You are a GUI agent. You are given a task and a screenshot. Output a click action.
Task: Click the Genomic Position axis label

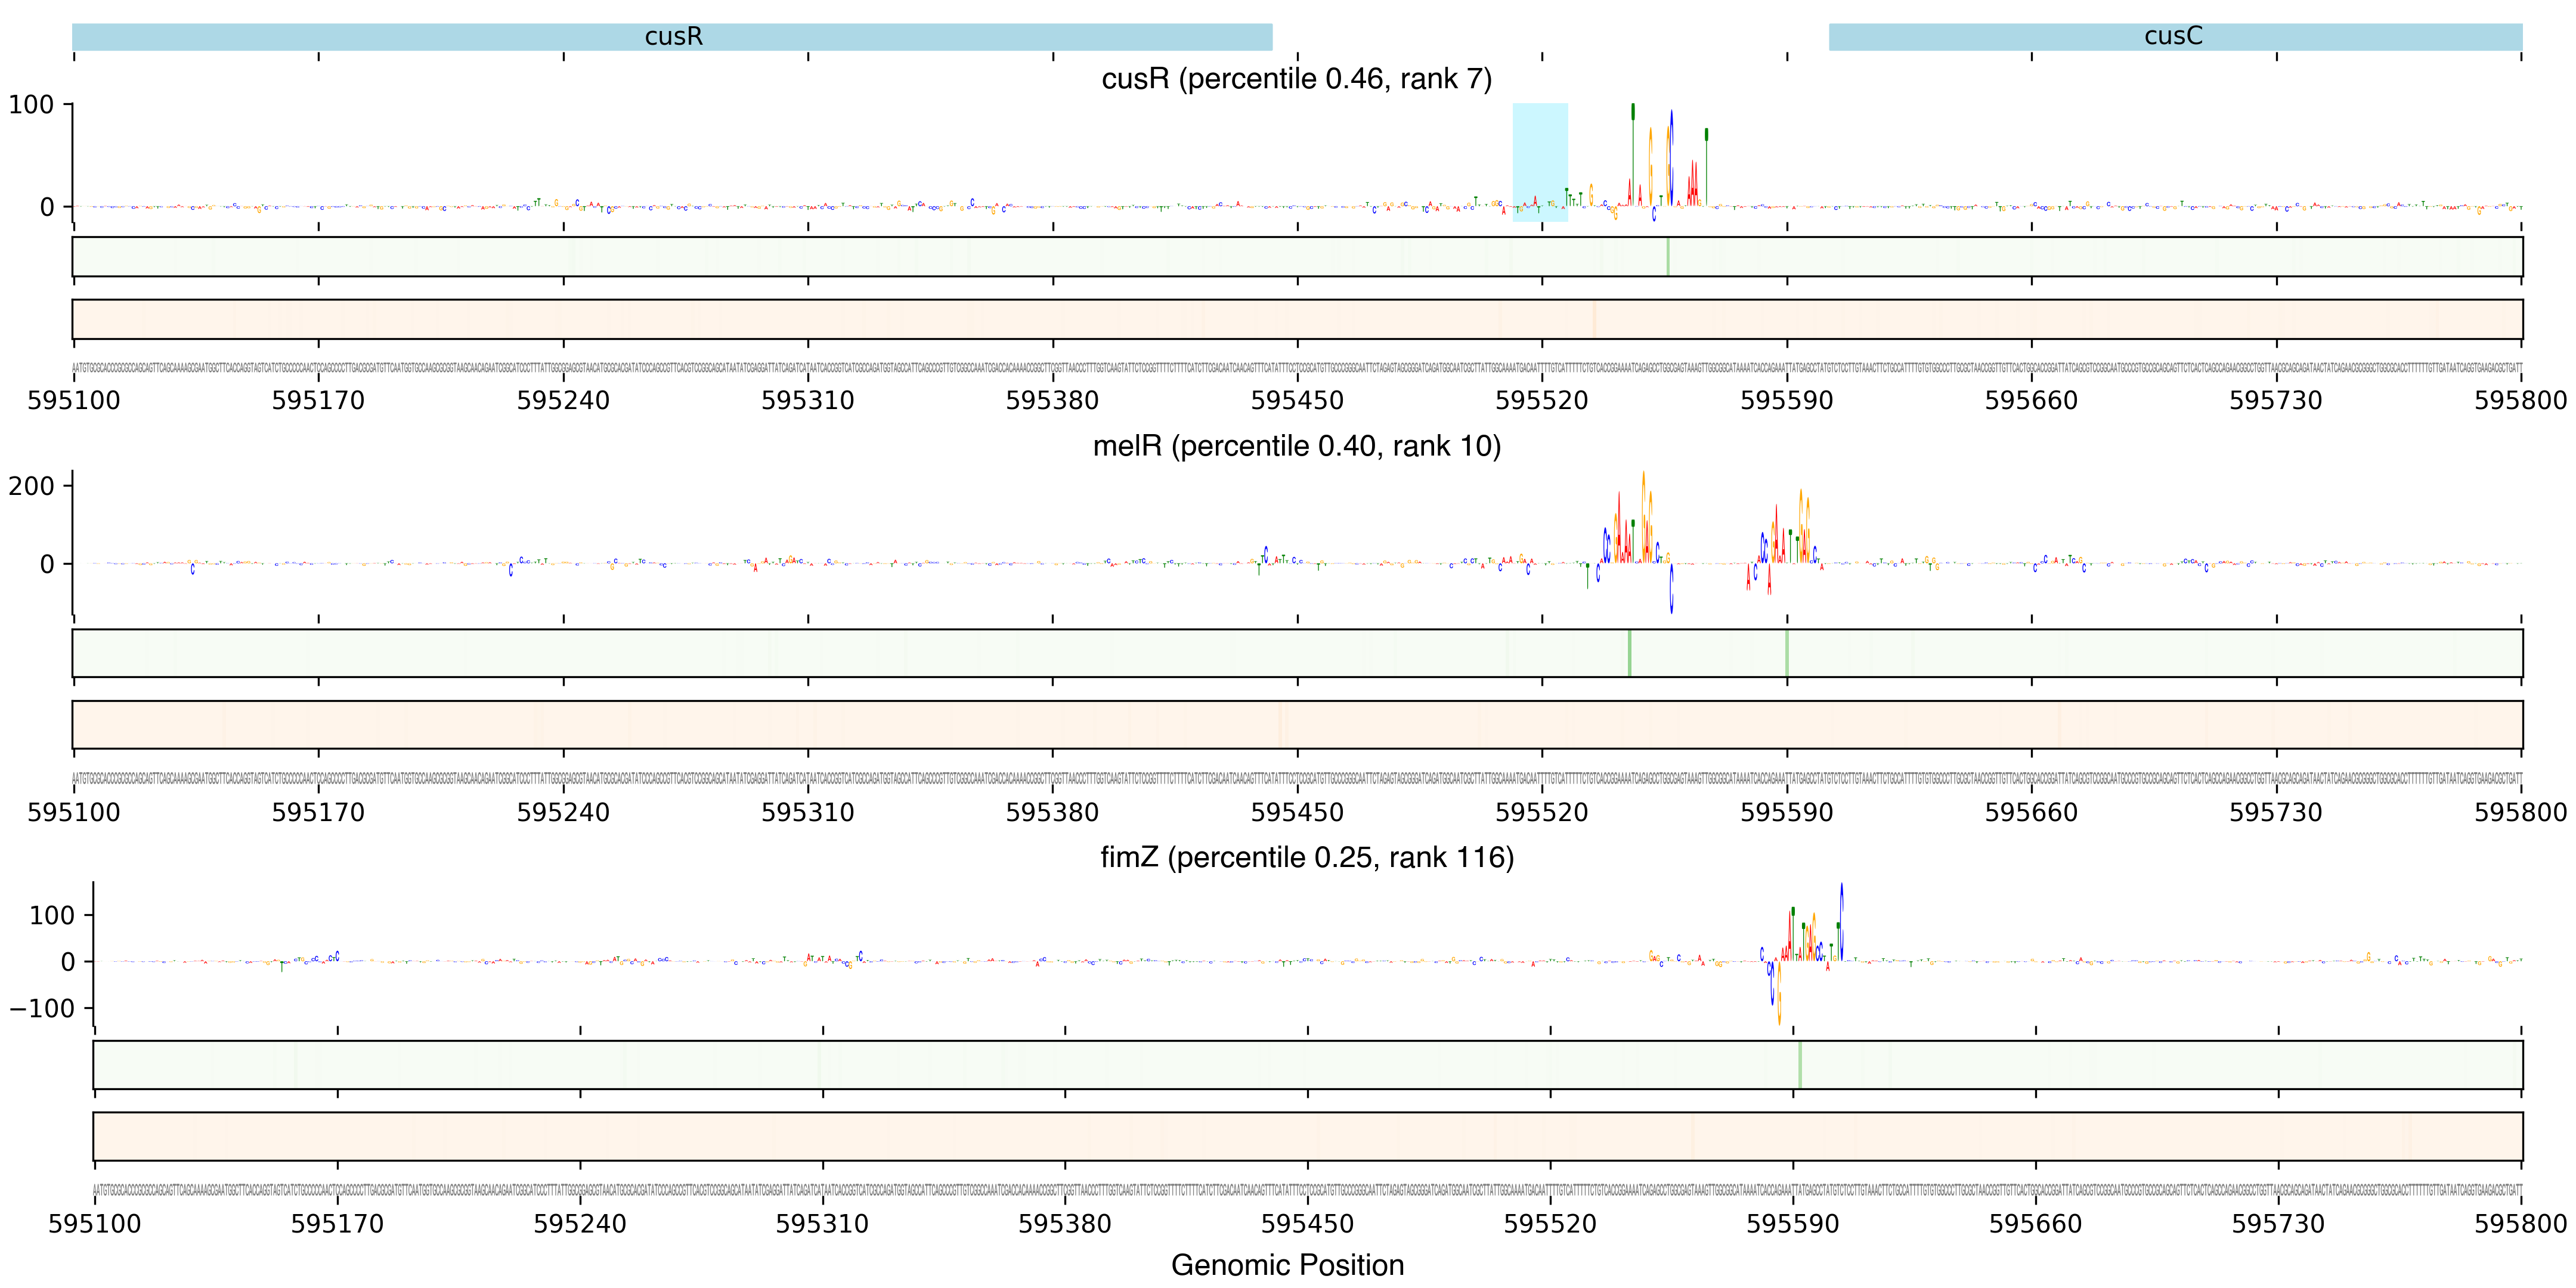[x=1287, y=1265]
